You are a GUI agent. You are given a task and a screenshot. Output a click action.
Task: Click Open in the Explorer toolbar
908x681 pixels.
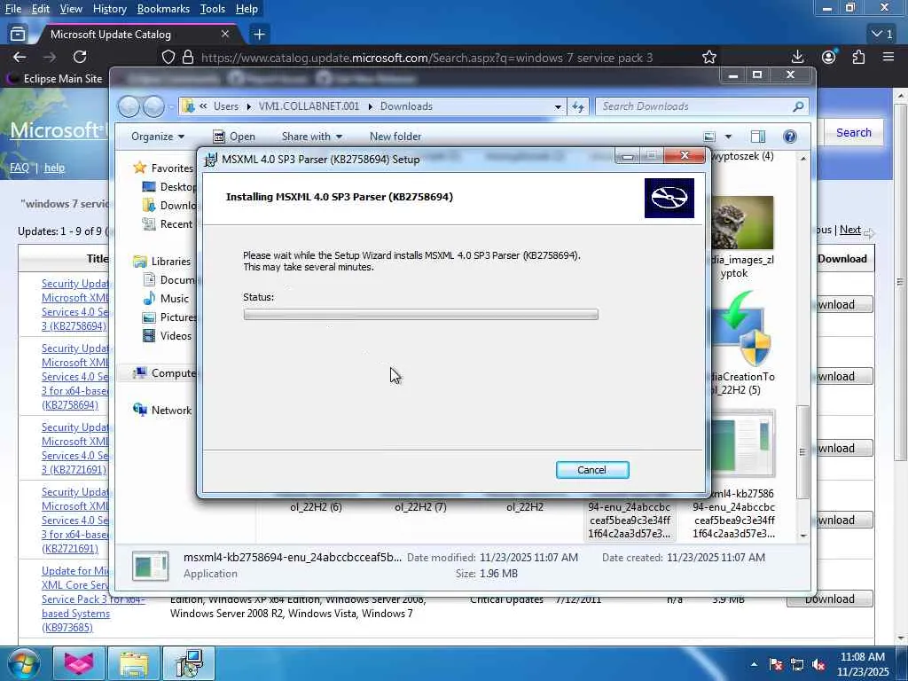(234, 136)
